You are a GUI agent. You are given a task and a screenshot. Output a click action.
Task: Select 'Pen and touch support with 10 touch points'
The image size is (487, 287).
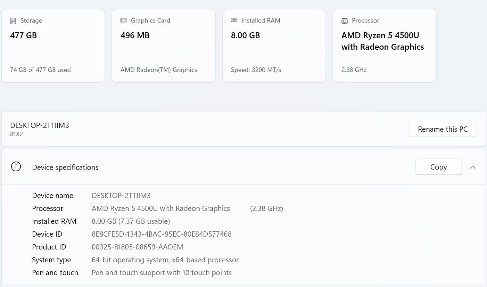pyautogui.click(x=162, y=273)
